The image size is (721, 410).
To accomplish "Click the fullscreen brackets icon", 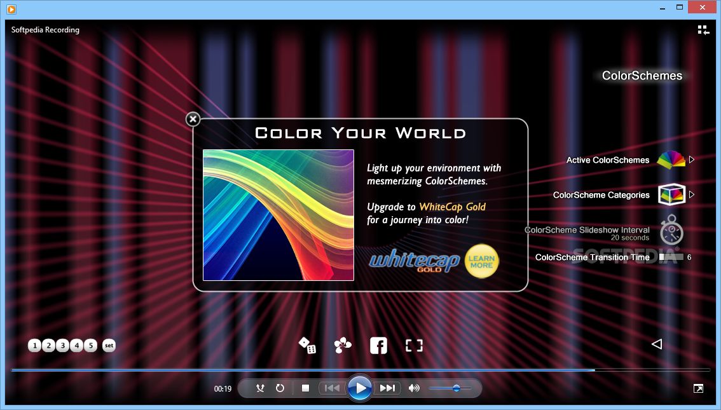I will (414, 346).
